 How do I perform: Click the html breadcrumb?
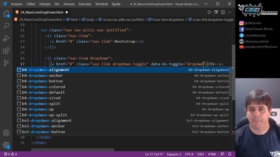coord(72,20)
